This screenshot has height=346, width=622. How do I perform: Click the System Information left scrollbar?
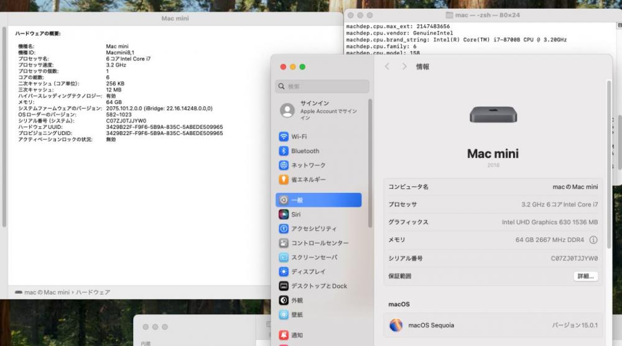click(4, 127)
